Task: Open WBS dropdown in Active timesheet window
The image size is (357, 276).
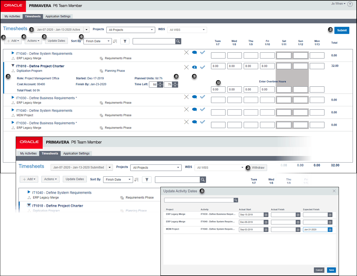Action: click(x=187, y=30)
